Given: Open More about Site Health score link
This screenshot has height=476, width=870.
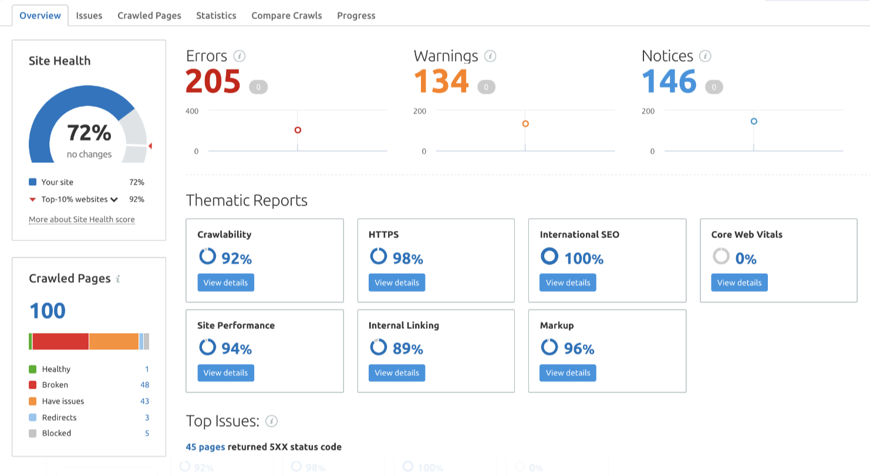Looking at the screenshot, I should point(82,220).
